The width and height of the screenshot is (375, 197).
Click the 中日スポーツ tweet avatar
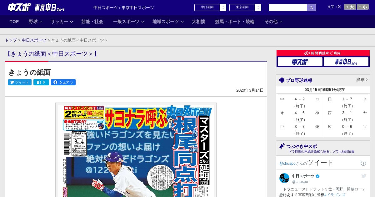284,178
